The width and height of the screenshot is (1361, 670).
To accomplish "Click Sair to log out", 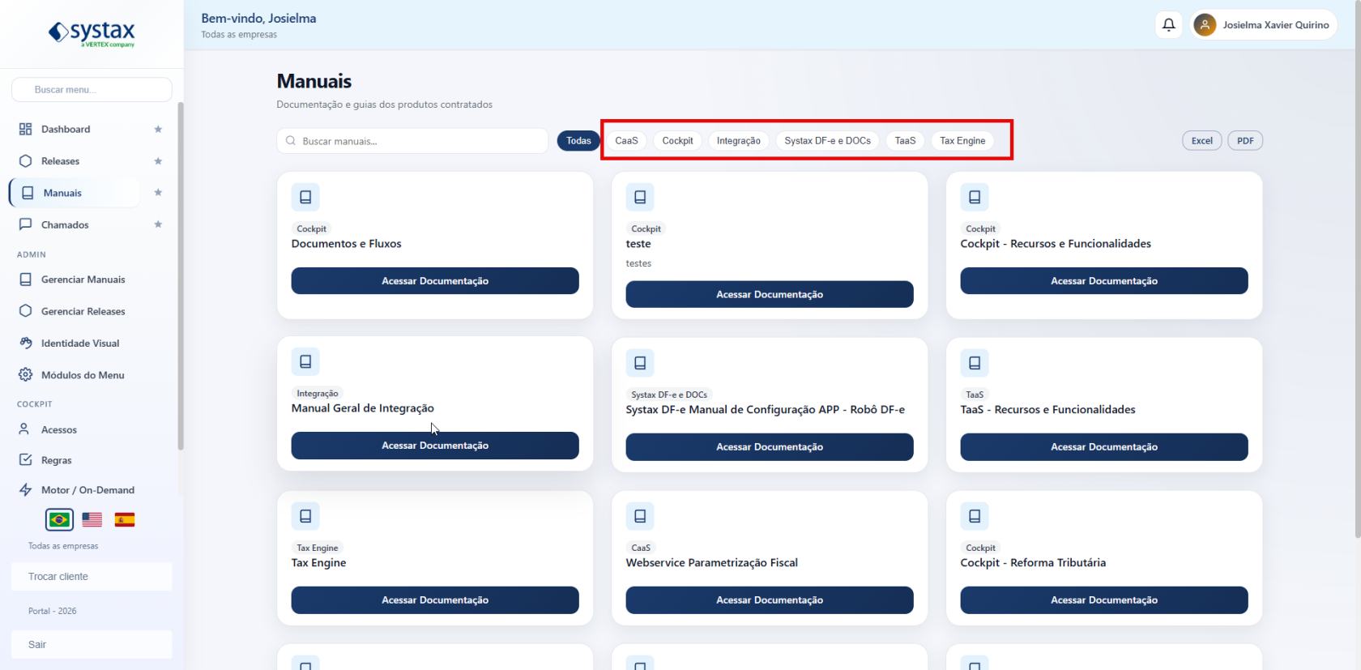I will [x=92, y=645].
